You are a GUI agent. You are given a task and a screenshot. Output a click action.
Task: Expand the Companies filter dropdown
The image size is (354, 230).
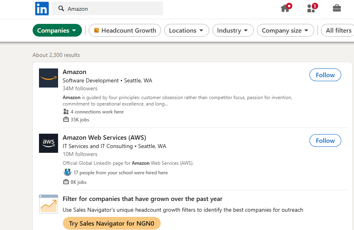(57, 30)
